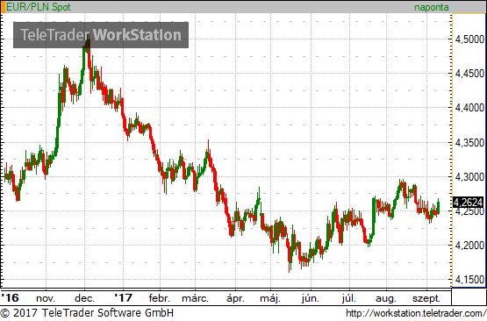The height and width of the screenshot is (321, 487).
Task: Click the ápr. month label
Action: (235, 299)
